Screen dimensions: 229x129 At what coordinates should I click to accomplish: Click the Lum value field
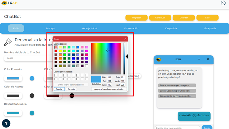click(109, 85)
